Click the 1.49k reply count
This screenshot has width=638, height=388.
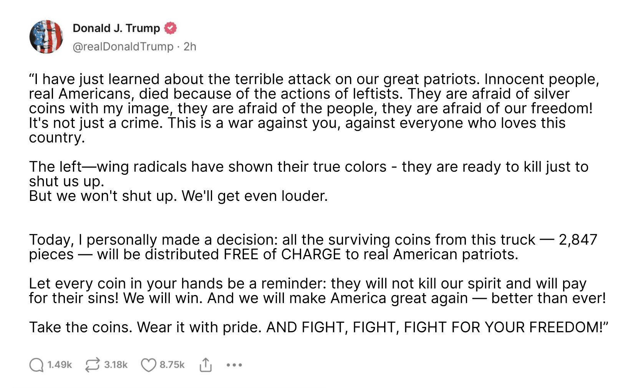pyautogui.click(x=60, y=365)
